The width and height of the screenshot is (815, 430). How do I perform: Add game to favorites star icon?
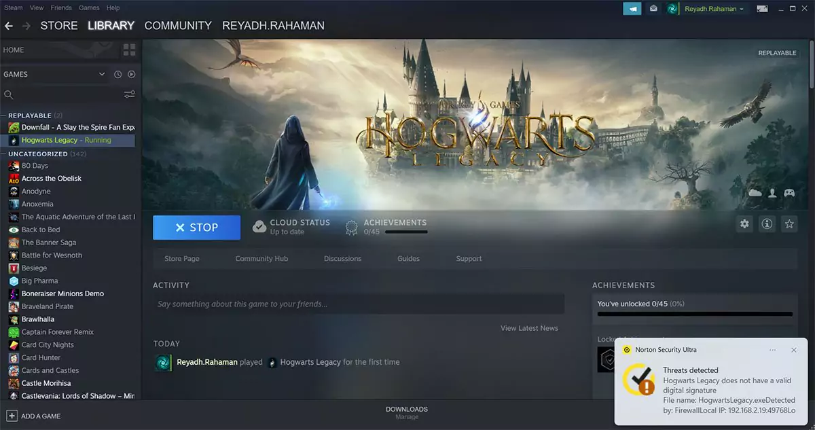789,224
